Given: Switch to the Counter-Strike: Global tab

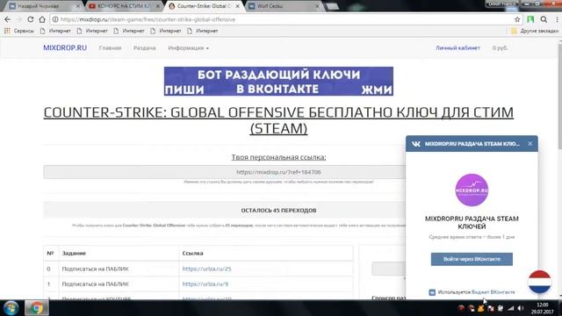Looking at the screenshot, I should [x=204, y=6].
